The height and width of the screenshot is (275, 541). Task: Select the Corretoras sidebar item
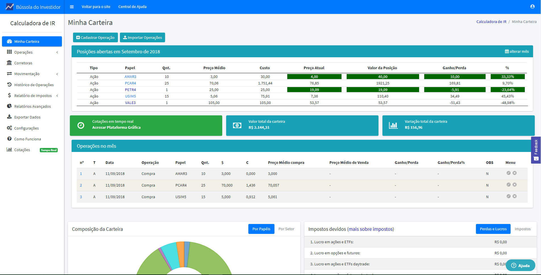(x=32, y=63)
